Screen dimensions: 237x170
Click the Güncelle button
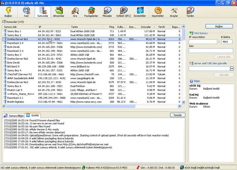coord(224,75)
